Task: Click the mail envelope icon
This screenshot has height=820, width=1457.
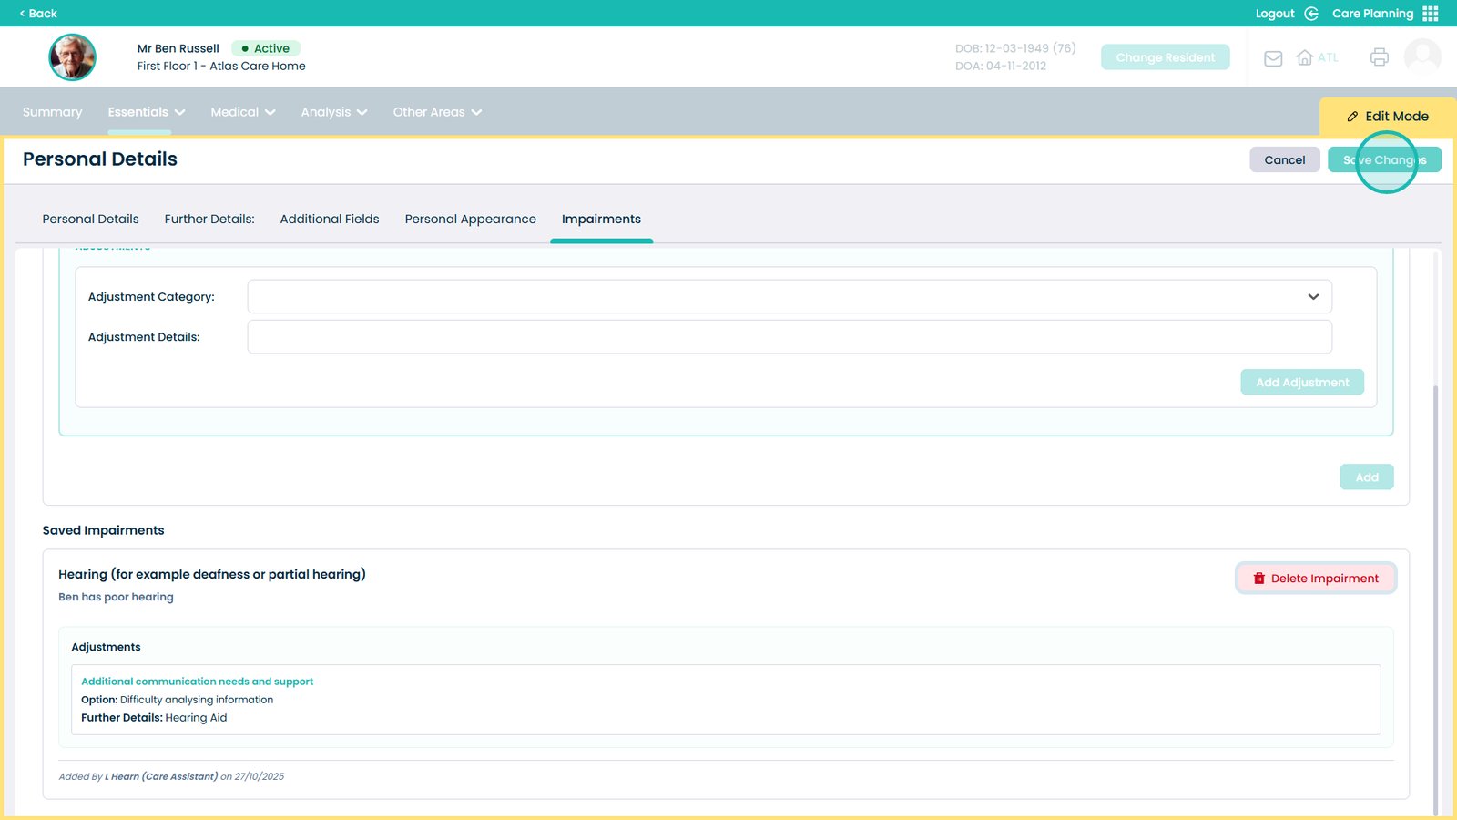Action: tap(1273, 58)
